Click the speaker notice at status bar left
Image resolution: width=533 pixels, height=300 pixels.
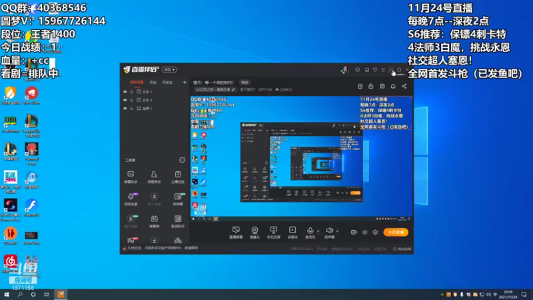pyautogui.click(x=160, y=248)
